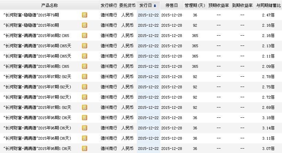
Task: Open the 96期 (36天) product with 3.14倍
Action: (x=37, y=128)
